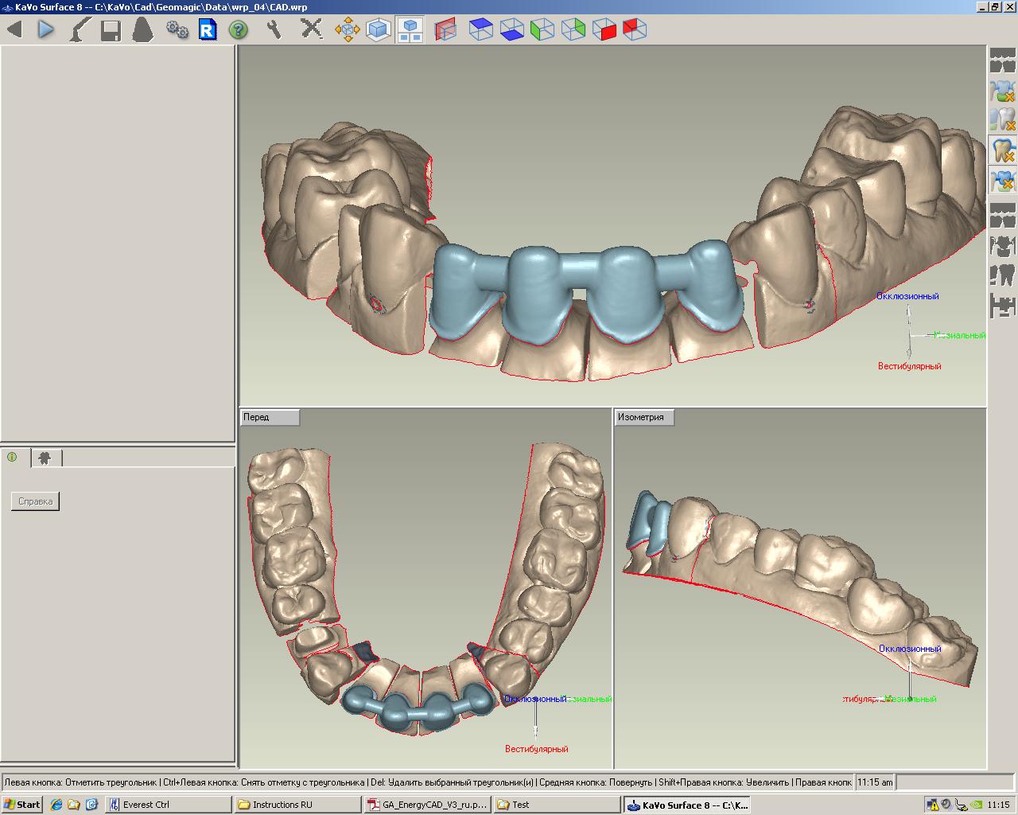
Task: Select the wrench tool icon
Action: coord(274,30)
